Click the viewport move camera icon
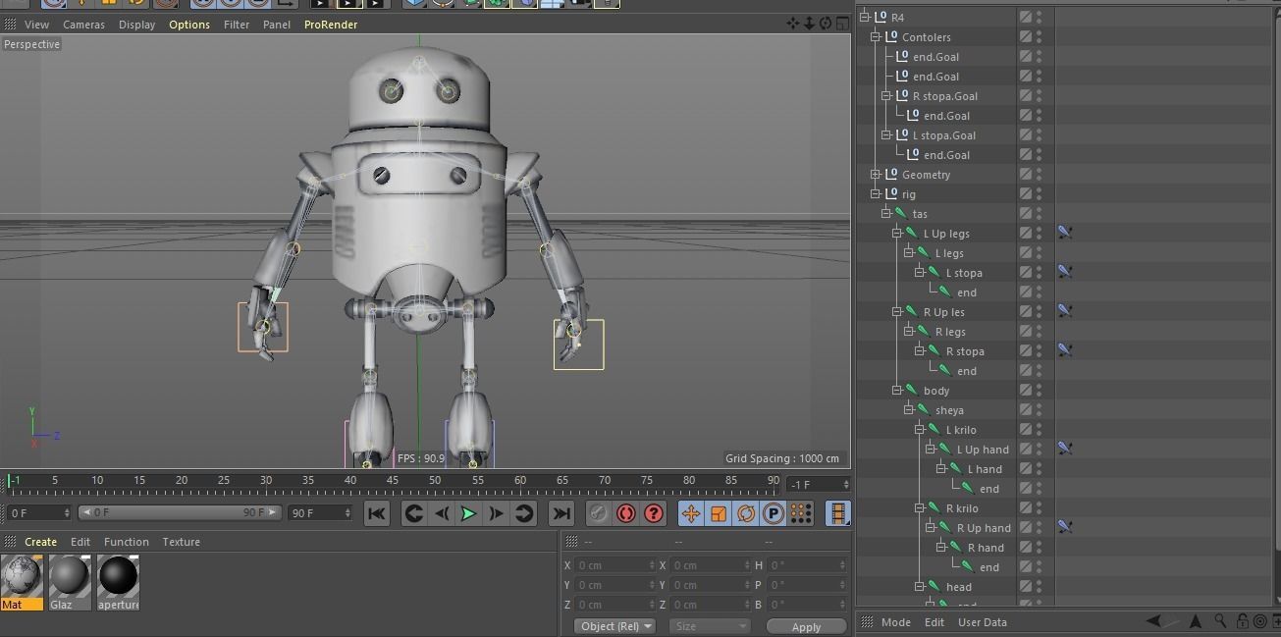 [793, 24]
